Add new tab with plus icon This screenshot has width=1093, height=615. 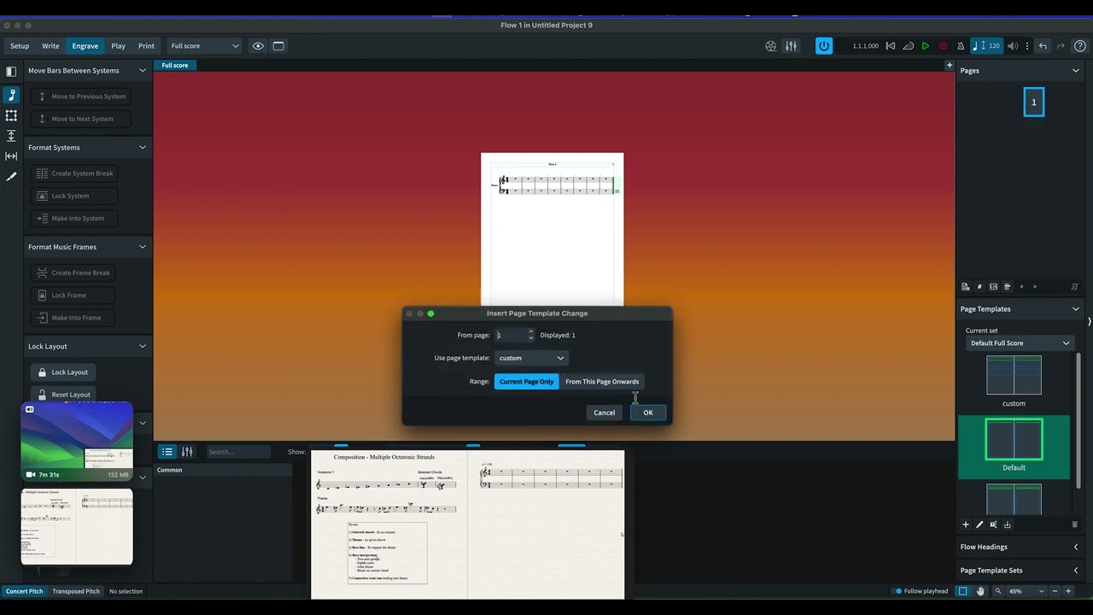(949, 65)
